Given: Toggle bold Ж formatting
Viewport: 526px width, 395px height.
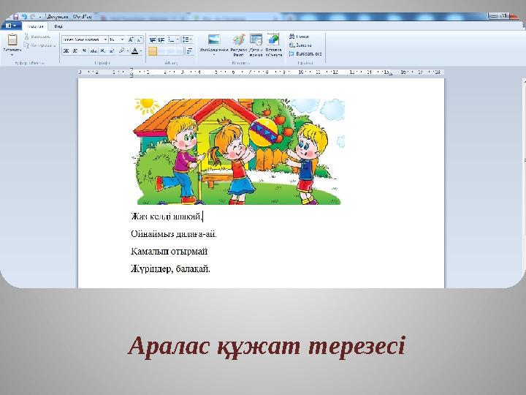Looking at the screenshot, I should pyautogui.click(x=66, y=50).
